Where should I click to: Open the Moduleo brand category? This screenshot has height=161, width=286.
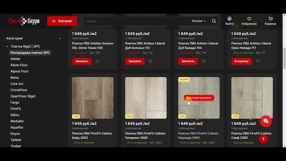coord(17,121)
